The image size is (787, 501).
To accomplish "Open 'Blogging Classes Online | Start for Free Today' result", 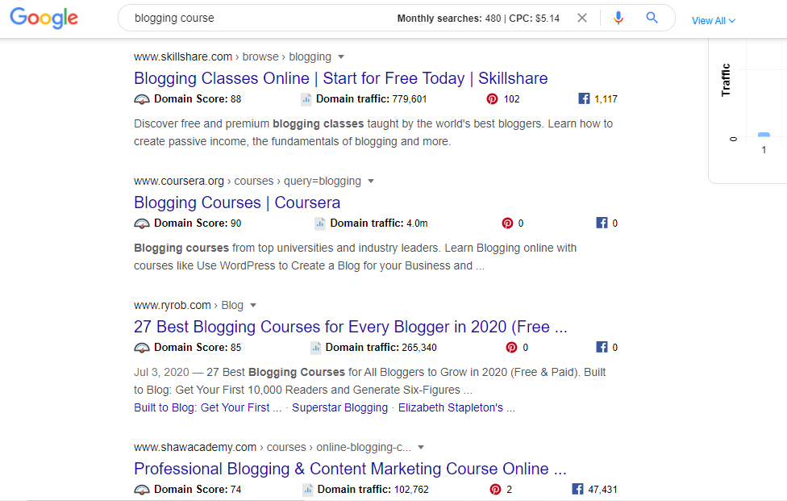I will (x=341, y=78).
